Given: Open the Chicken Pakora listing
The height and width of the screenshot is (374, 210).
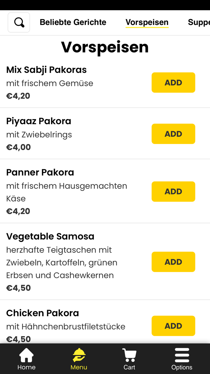Looking at the screenshot, I should [42, 313].
